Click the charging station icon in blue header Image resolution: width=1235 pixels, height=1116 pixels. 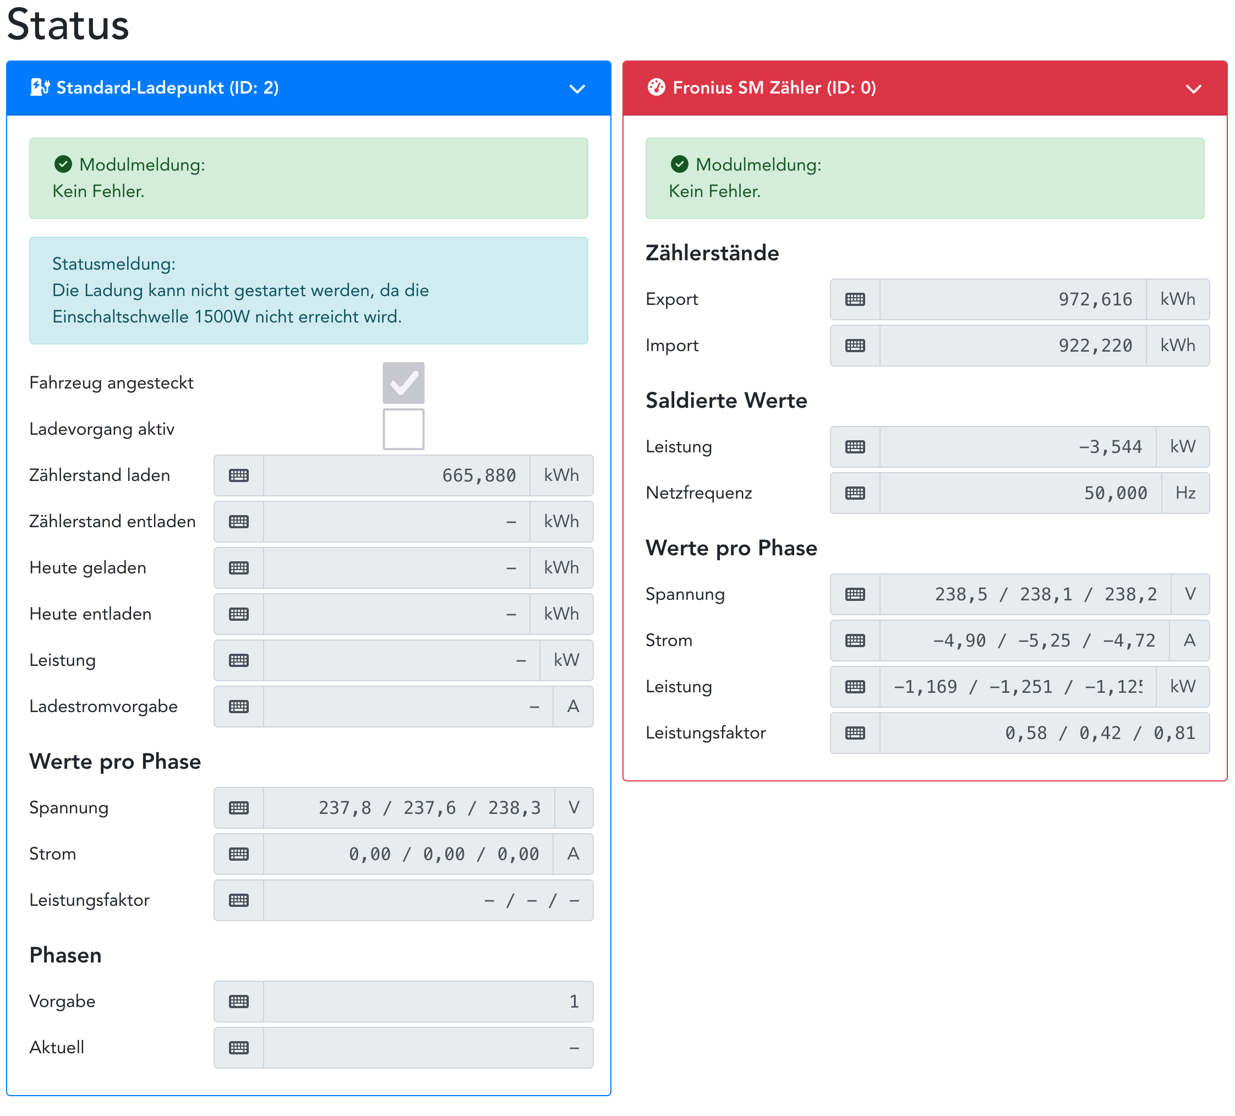point(39,87)
